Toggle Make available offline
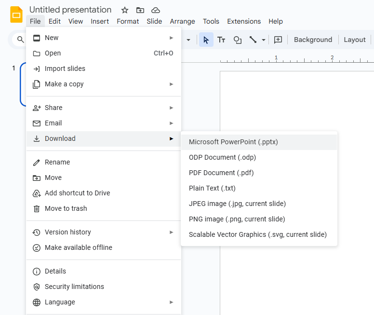Screen dimensions: 374x315 (104, 247)
